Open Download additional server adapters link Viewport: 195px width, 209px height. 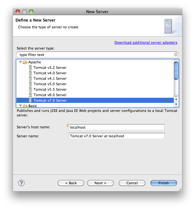pyautogui.click(x=146, y=42)
